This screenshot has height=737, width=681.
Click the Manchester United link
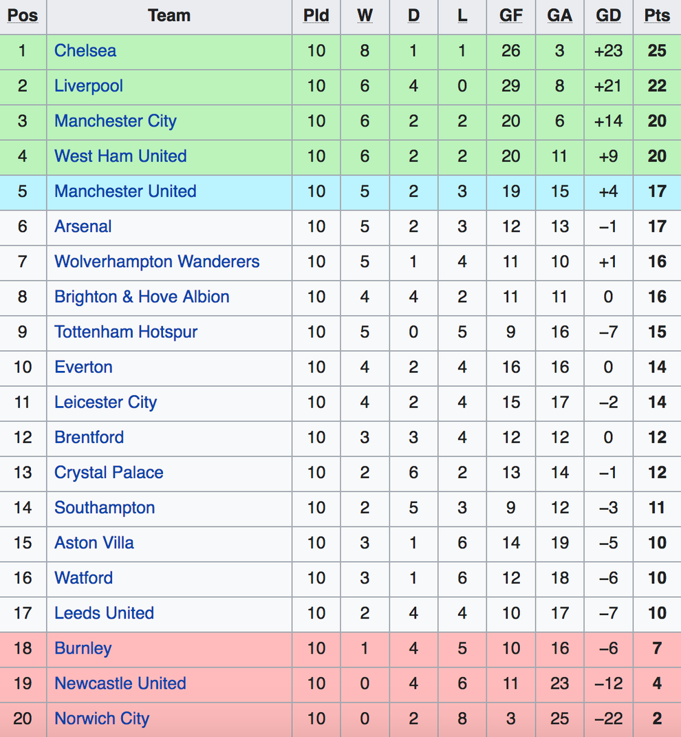coord(125,191)
